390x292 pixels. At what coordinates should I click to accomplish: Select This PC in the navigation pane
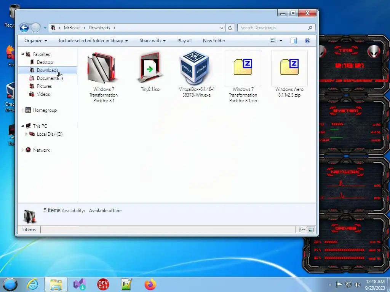40,126
